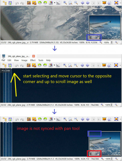Click Rotate Left icon above the snowy aerial photo

(40, 3)
